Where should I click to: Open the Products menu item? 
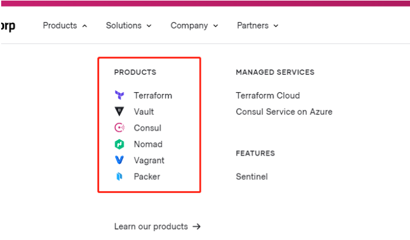(60, 26)
